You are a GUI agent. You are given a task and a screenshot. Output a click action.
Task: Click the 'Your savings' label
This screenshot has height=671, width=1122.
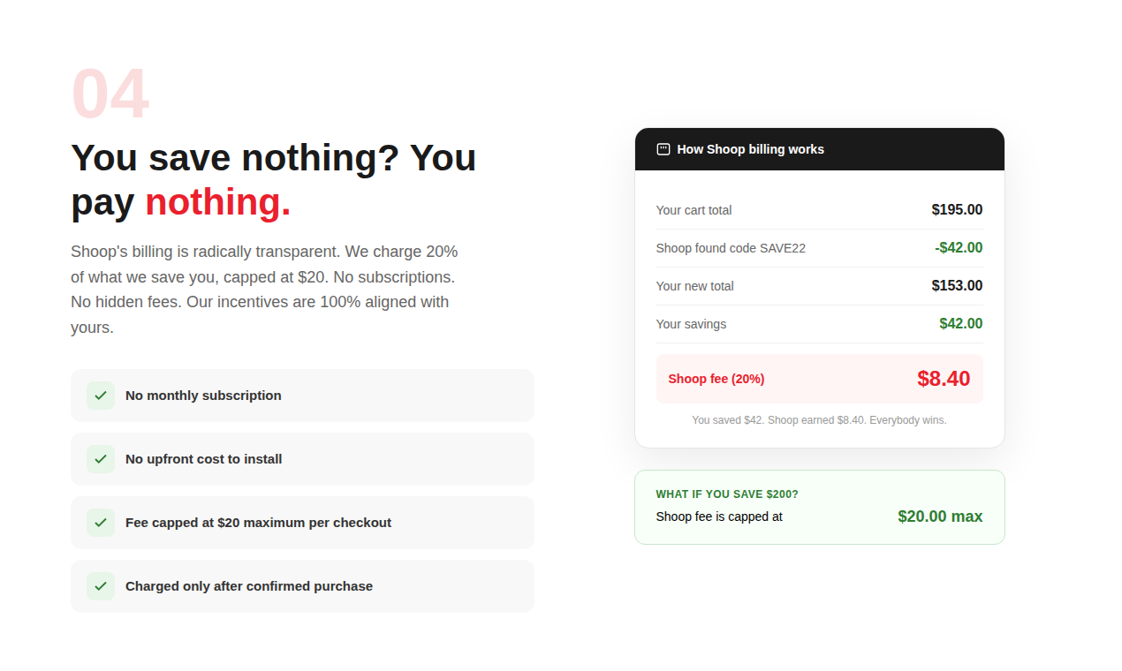(691, 324)
